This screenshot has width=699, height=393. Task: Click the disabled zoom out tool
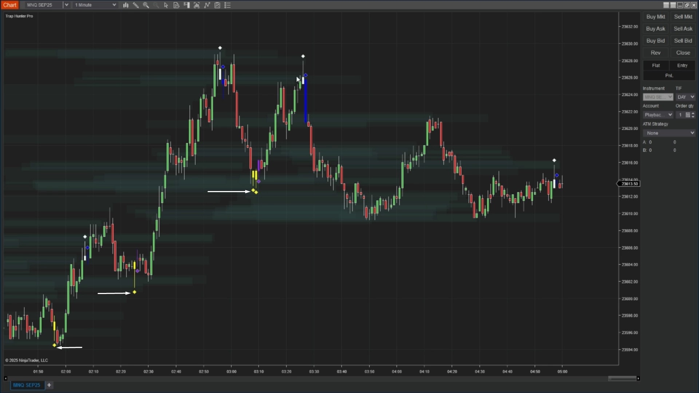coord(156,5)
